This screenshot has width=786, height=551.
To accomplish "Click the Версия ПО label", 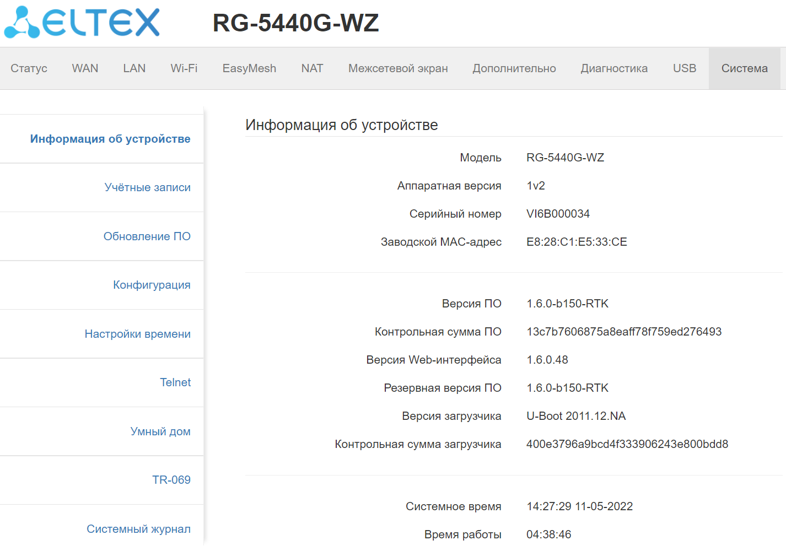I will point(472,304).
